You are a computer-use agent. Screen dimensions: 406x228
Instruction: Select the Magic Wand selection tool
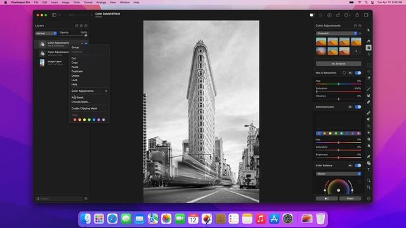pos(369,78)
